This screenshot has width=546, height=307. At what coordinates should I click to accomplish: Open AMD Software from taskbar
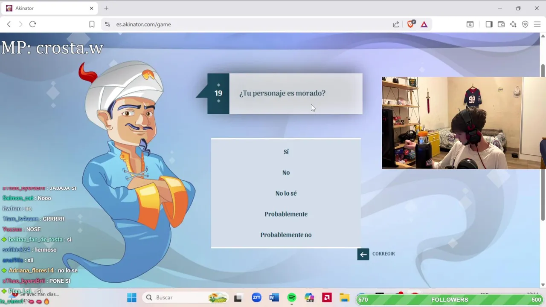coord(327,298)
